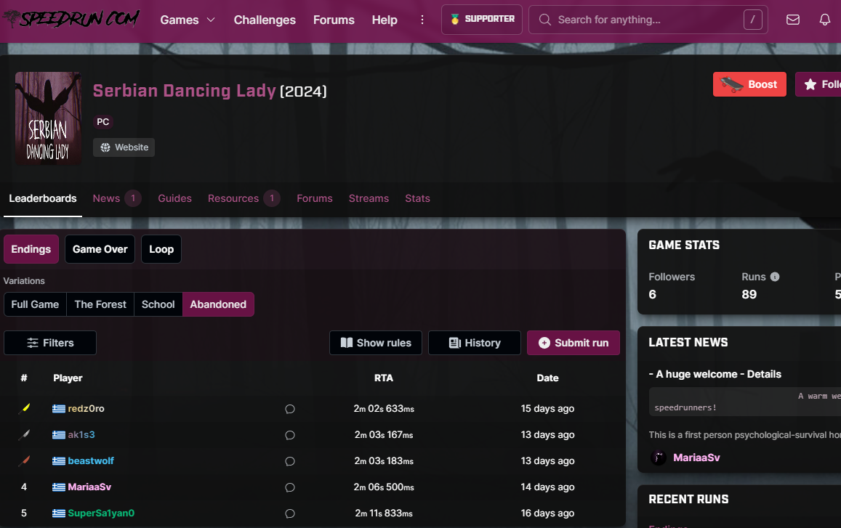Click the Date column header
The width and height of the screenshot is (841, 528).
(547, 378)
